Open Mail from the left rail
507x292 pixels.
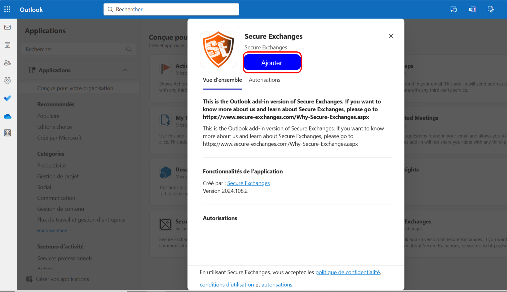point(7,28)
